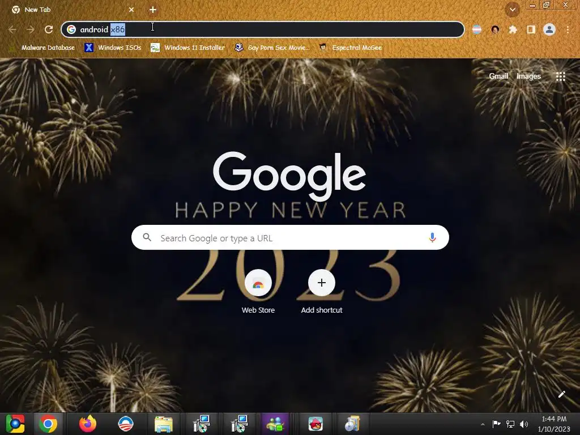Open the Gmail link
The image size is (580, 435).
tap(498, 76)
